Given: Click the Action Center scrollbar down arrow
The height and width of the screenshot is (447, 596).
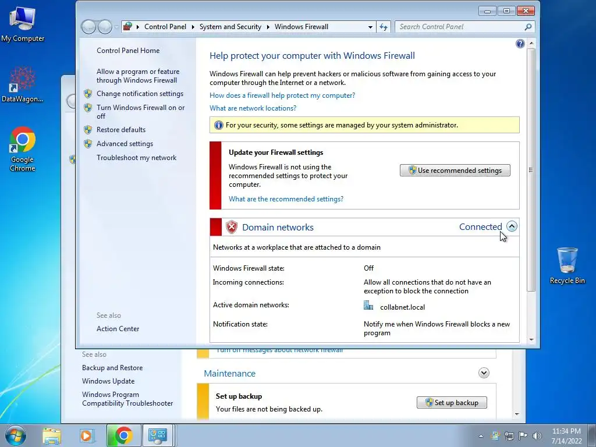Looking at the screenshot, I should point(517,414).
